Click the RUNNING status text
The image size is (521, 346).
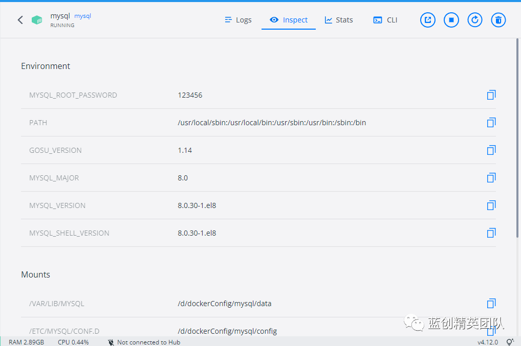click(62, 25)
